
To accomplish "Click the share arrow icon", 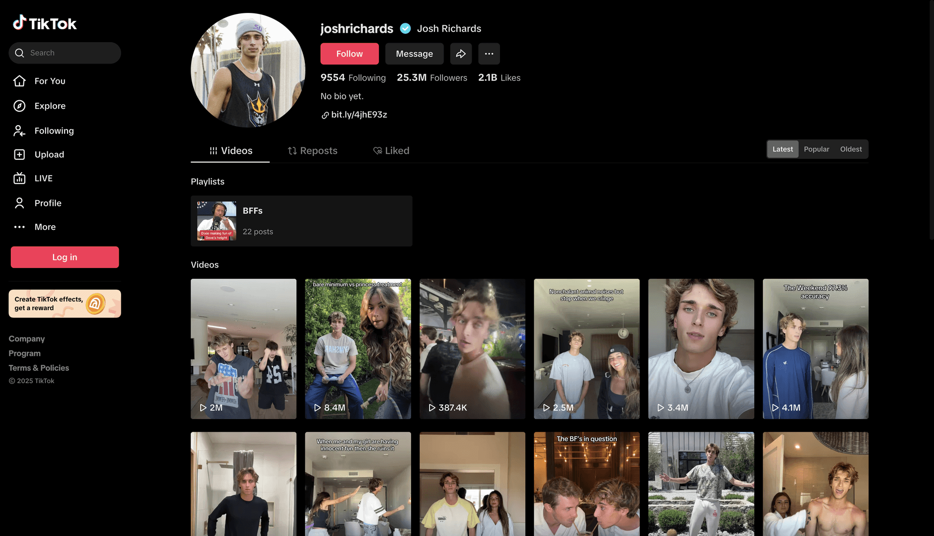I will click(x=461, y=54).
